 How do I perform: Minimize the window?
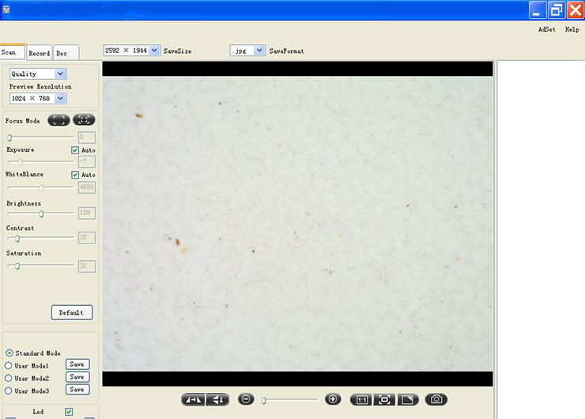pos(538,10)
